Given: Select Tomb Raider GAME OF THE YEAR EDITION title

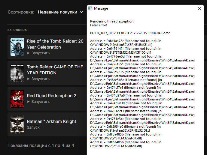Looking at the screenshot, I should [x=55, y=70].
